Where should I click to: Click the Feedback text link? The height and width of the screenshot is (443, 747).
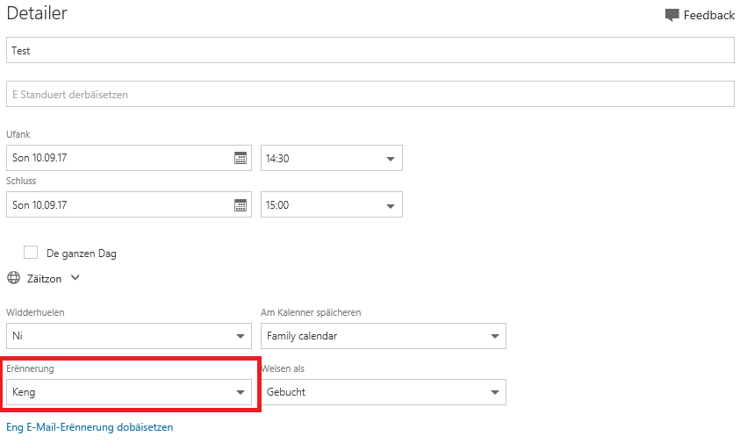709,15
